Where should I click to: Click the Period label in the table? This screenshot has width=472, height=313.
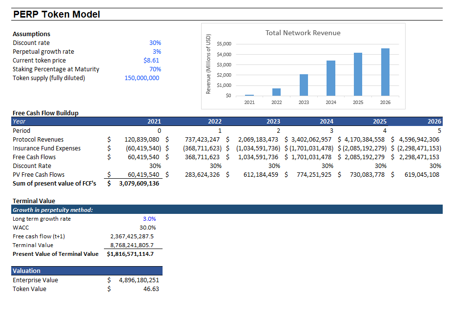coord(21,130)
